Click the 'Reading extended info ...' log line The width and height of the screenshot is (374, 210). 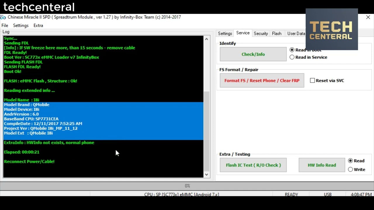pyautogui.click(x=29, y=90)
